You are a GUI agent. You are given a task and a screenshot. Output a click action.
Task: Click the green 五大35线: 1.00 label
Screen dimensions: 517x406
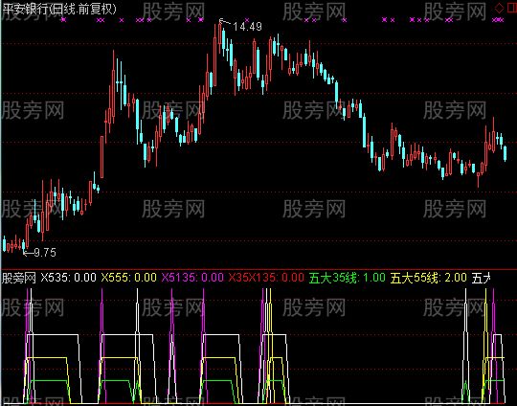[x=348, y=278]
